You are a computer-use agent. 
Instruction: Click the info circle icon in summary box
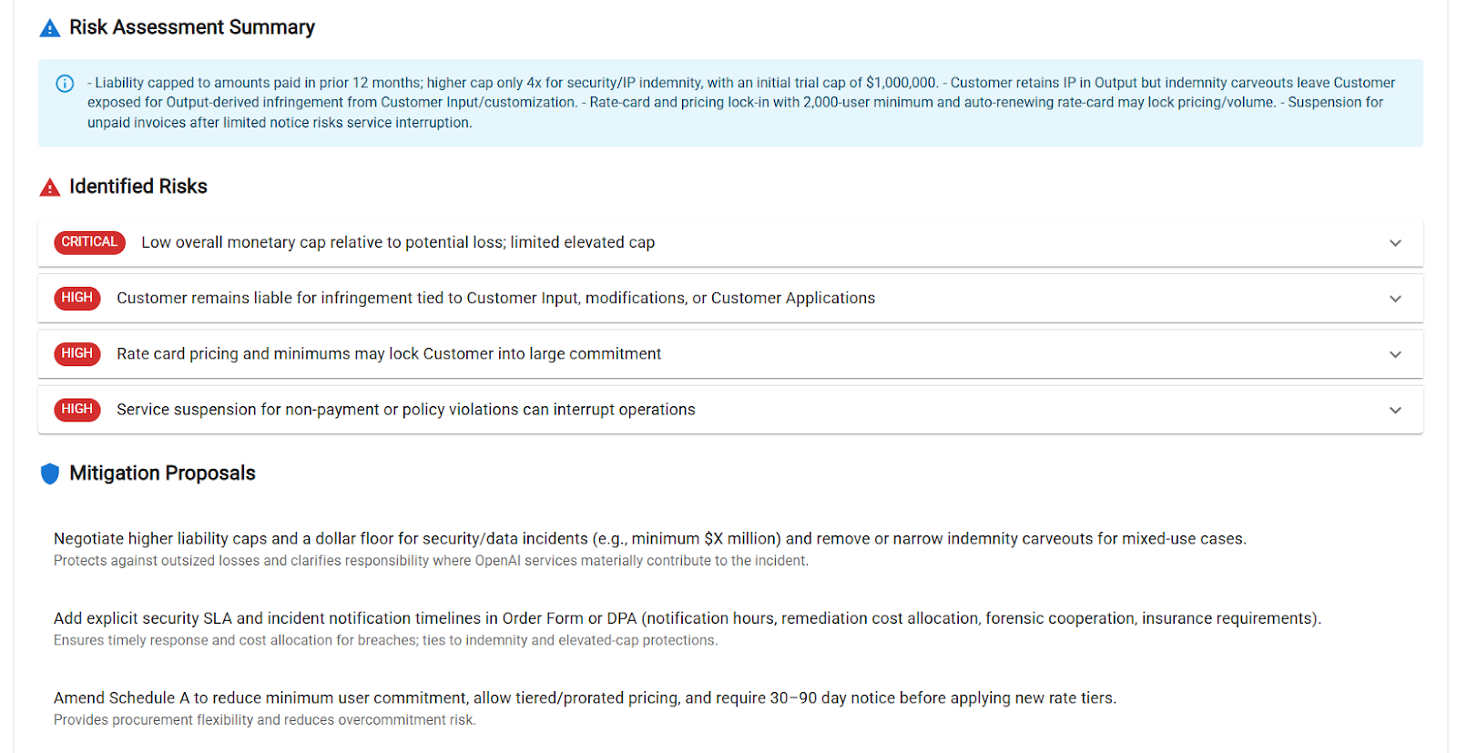point(65,84)
